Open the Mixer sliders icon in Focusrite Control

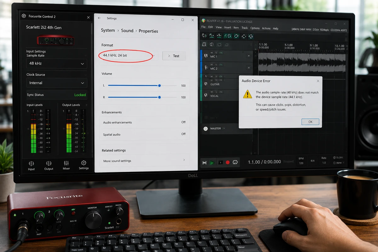pyautogui.click(x=66, y=163)
